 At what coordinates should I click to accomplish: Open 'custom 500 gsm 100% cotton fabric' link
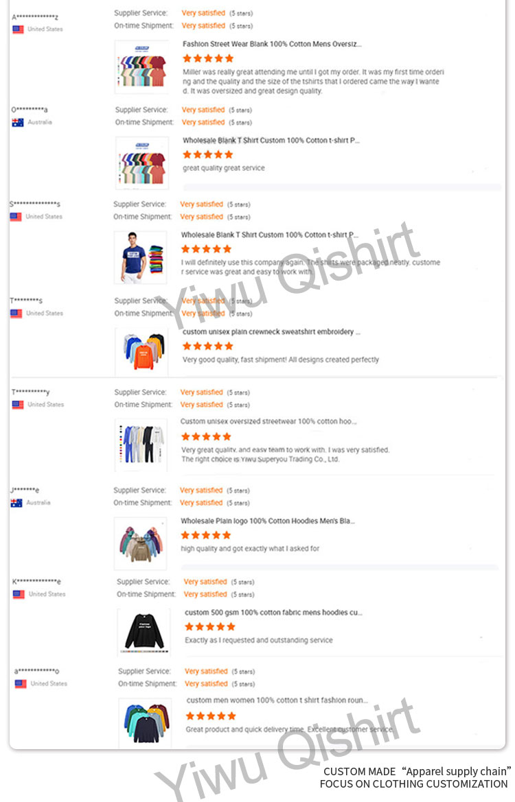[274, 613]
